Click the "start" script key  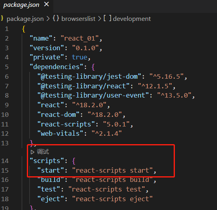coord(51,170)
